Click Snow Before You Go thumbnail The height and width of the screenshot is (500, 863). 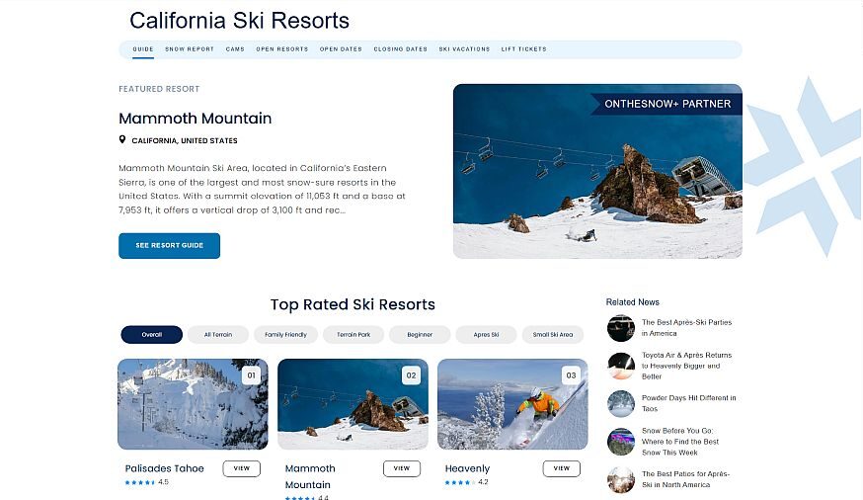[x=621, y=442]
